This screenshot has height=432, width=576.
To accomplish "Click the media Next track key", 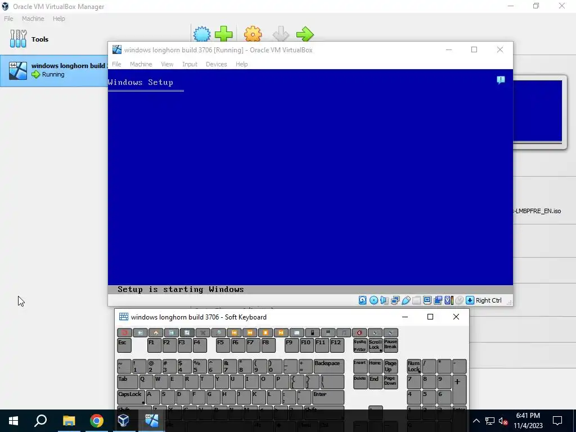I will (x=234, y=333).
